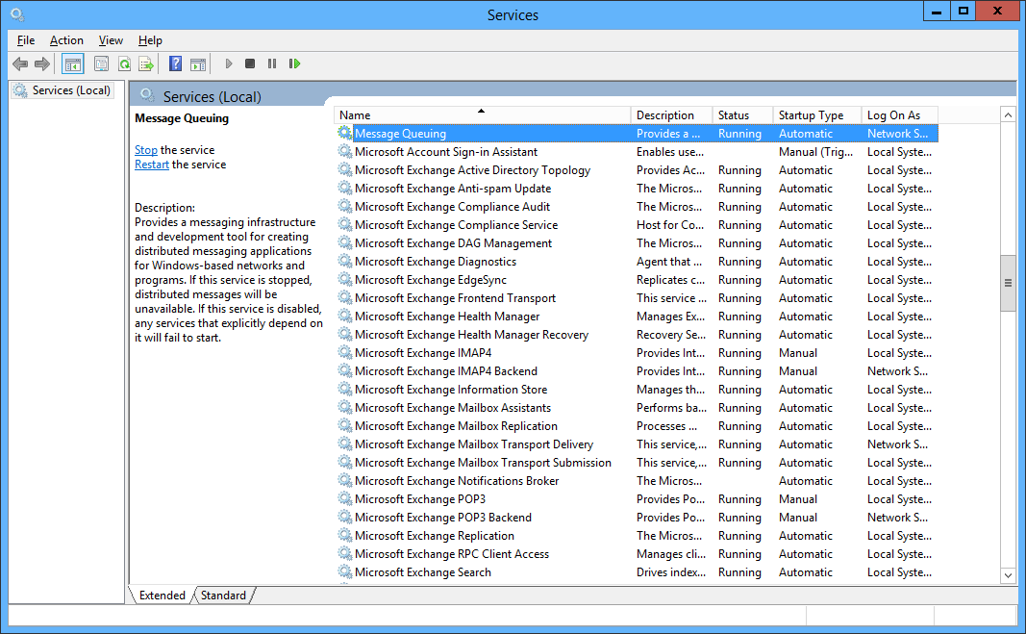1026x634 pixels.
Task: Select Microsoft Exchange Notifications Broker service
Action: point(638,481)
